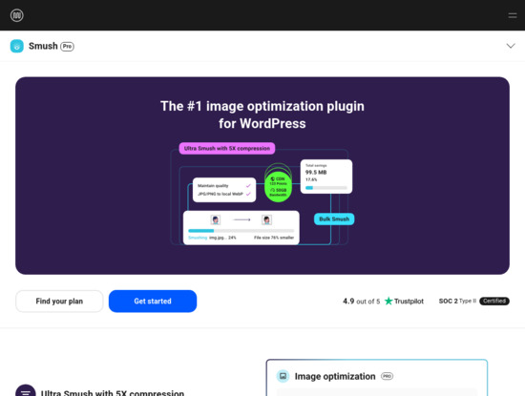The height and width of the screenshot is (396, 525).
Task: Click the JPG/PNG to local WebP checkmark
Action: coord(248,194)
